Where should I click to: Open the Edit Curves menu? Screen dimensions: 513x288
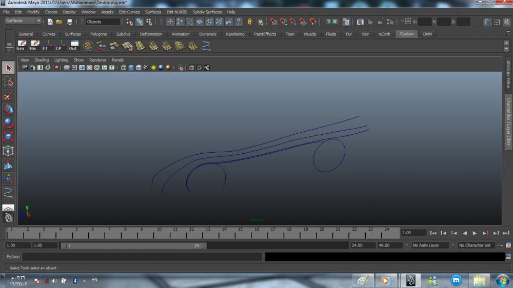(129, 12)
